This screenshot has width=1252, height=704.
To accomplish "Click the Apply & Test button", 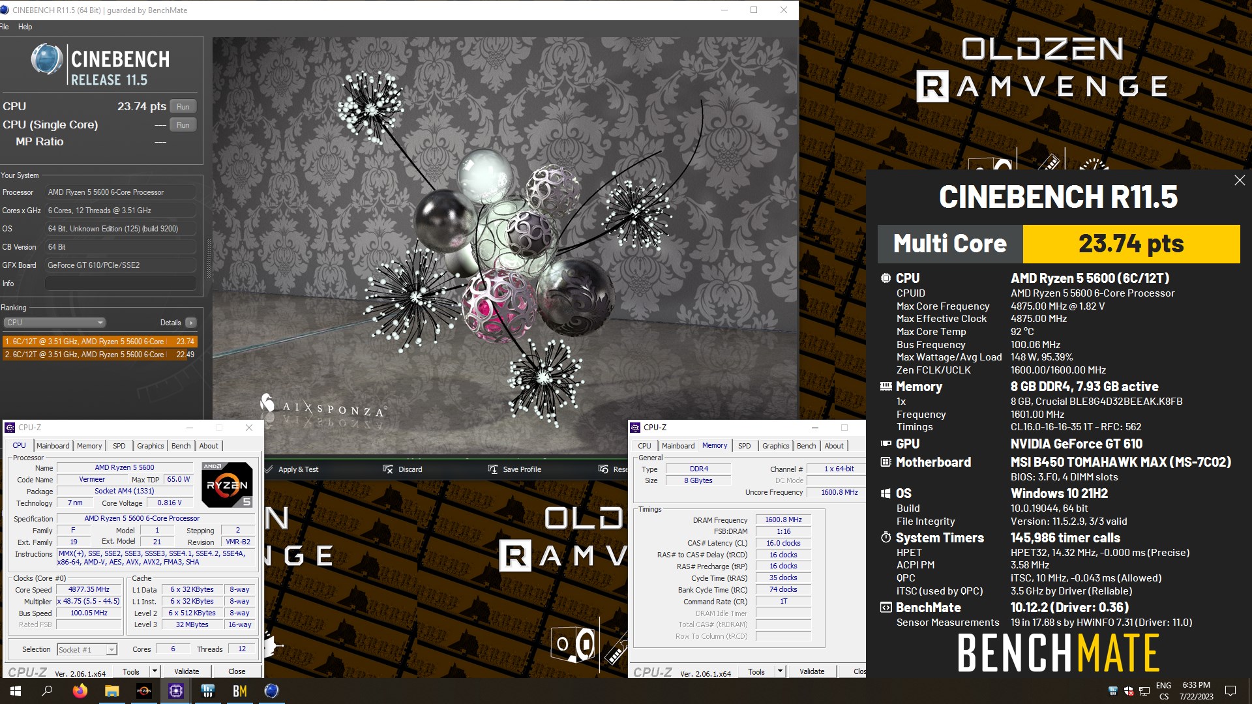I will [x=291, y=469].
